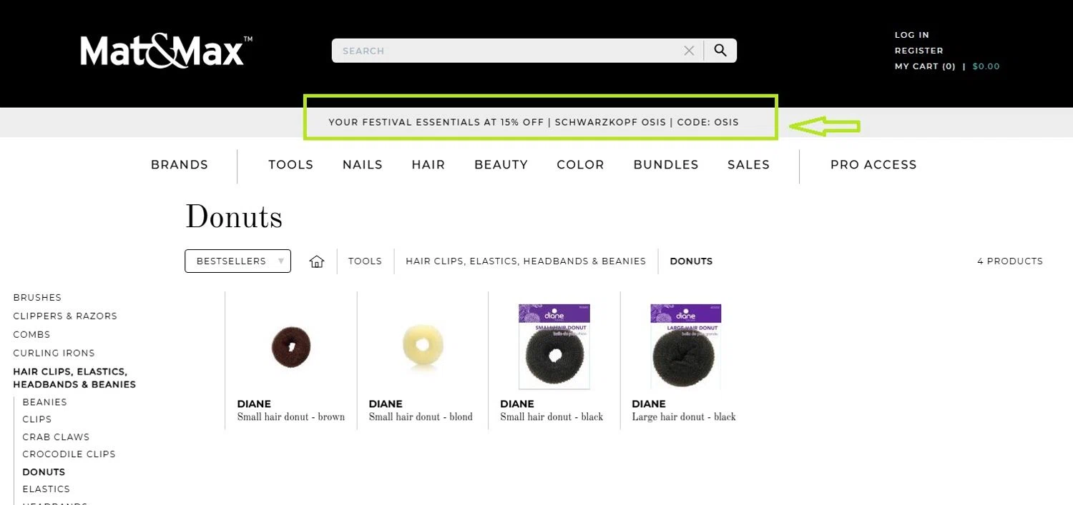The height and width of the screenshot is (505, 1073).
Task: Select Crocodile Clips subcategory
Action: point(69,454)
